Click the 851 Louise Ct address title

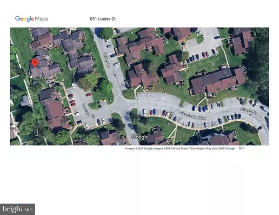pos(103,19)
